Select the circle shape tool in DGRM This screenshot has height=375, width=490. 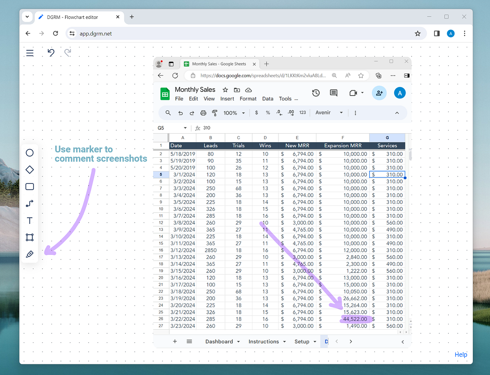coord(29,152)
